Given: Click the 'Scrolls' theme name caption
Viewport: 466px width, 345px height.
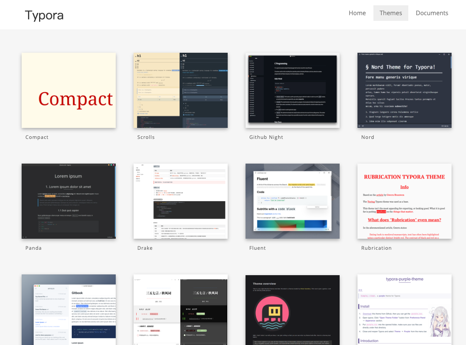Looking at the screenshot, I should tap(146, 137).
